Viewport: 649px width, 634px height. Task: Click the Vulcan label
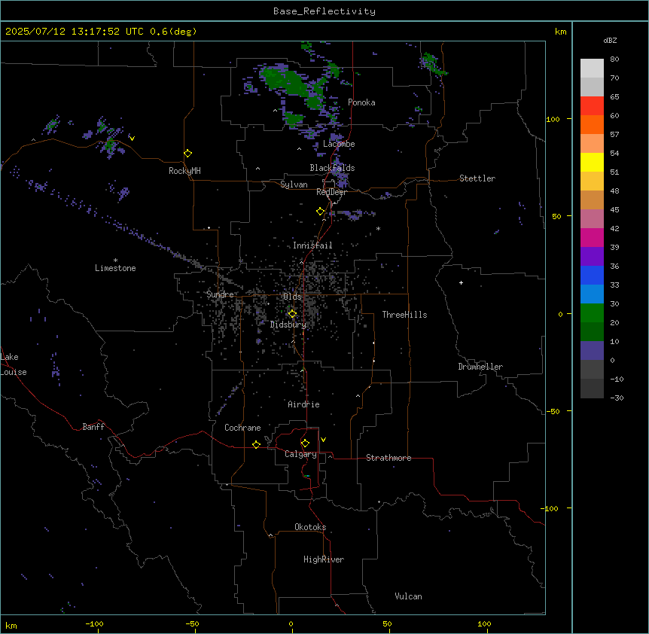pos(409,596)
